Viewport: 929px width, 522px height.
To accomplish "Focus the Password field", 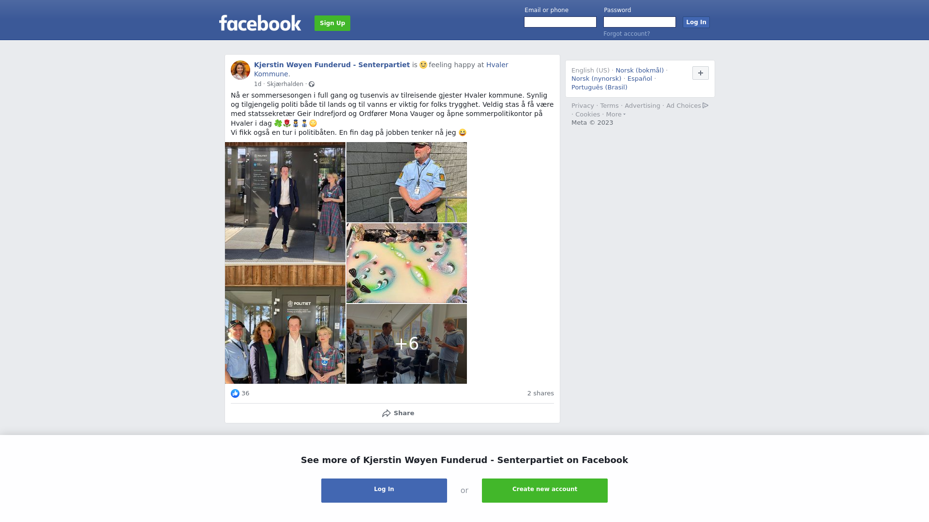I will (x=640, y=22).
